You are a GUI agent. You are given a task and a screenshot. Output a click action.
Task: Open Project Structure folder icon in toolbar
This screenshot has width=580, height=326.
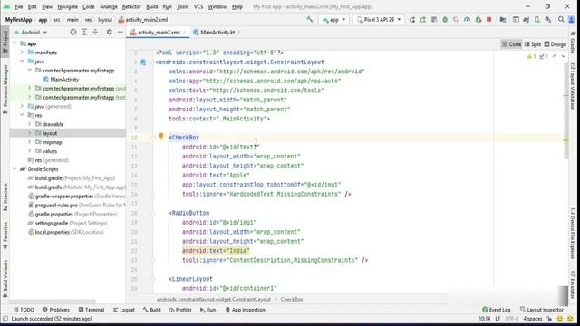pyautogui.click(x=503, y=20)
